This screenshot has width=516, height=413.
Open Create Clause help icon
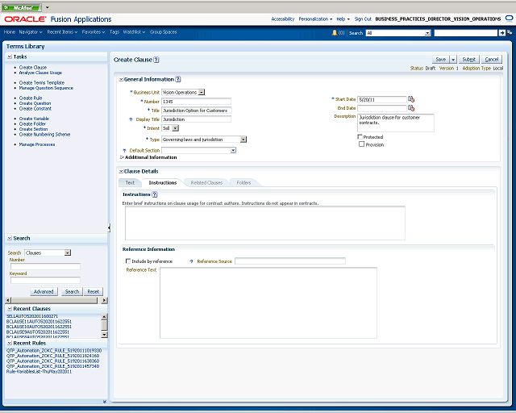click(x=156, y=60)
